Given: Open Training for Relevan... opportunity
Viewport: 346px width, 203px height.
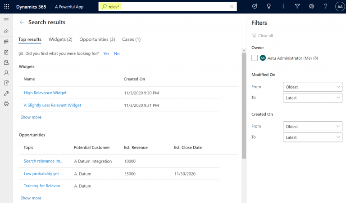Looking at the screenshot, I should click(43, 186).
